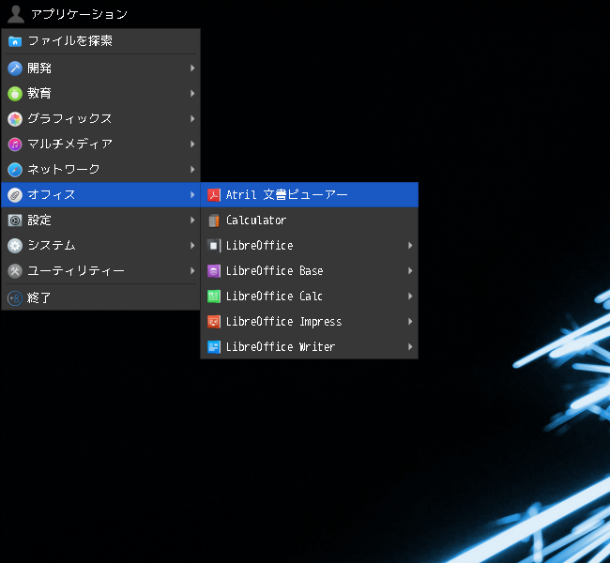Choose 終了 to exit session
This screenshot has width=610, height=563.
[100, 298]
